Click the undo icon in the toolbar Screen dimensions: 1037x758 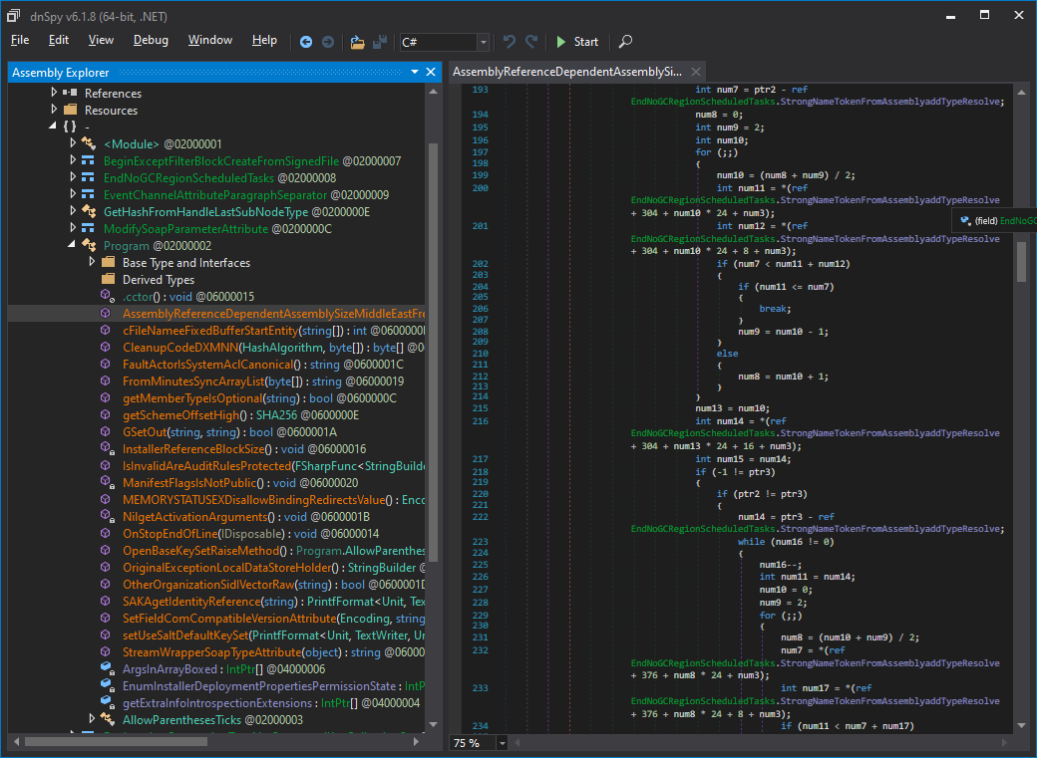[x=509, y=42]
